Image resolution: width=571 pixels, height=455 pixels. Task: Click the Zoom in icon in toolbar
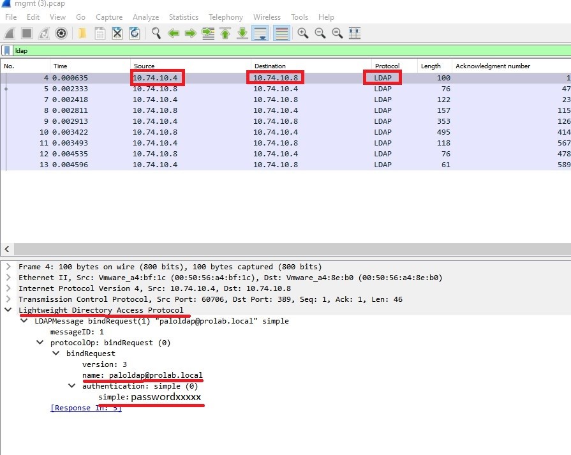coord(303,33)
